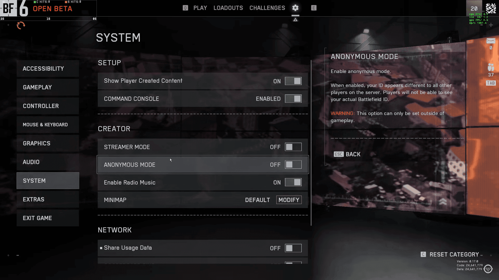Toggle the Command Console switch

pyautogui.click(x=293, y=99)
